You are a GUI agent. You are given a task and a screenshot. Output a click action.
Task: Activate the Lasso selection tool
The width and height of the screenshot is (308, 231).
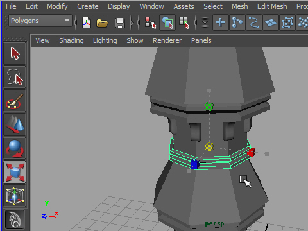pos(15,77)
